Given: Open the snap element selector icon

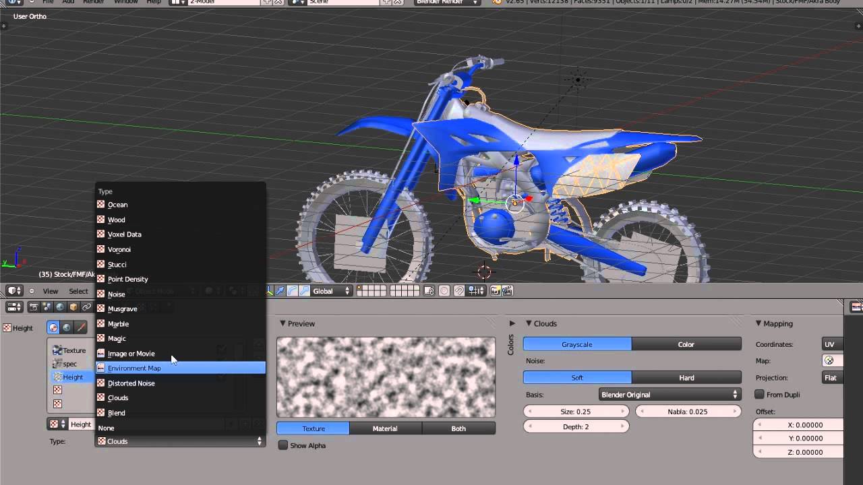Looking at the screenshot, I should click(x=476, y=291).
